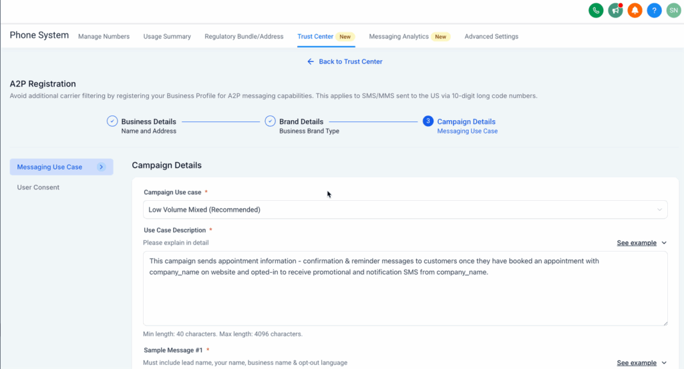This screenshot has height=369, width=684.
Task: Go to Regulatory Bundle/Address tab
Action: point(244,37)
